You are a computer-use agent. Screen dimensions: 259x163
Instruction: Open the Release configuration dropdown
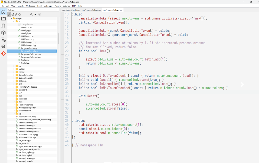tap(33, 10)
